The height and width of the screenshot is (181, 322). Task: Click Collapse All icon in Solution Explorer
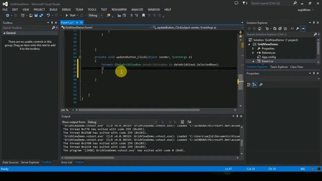280,29
